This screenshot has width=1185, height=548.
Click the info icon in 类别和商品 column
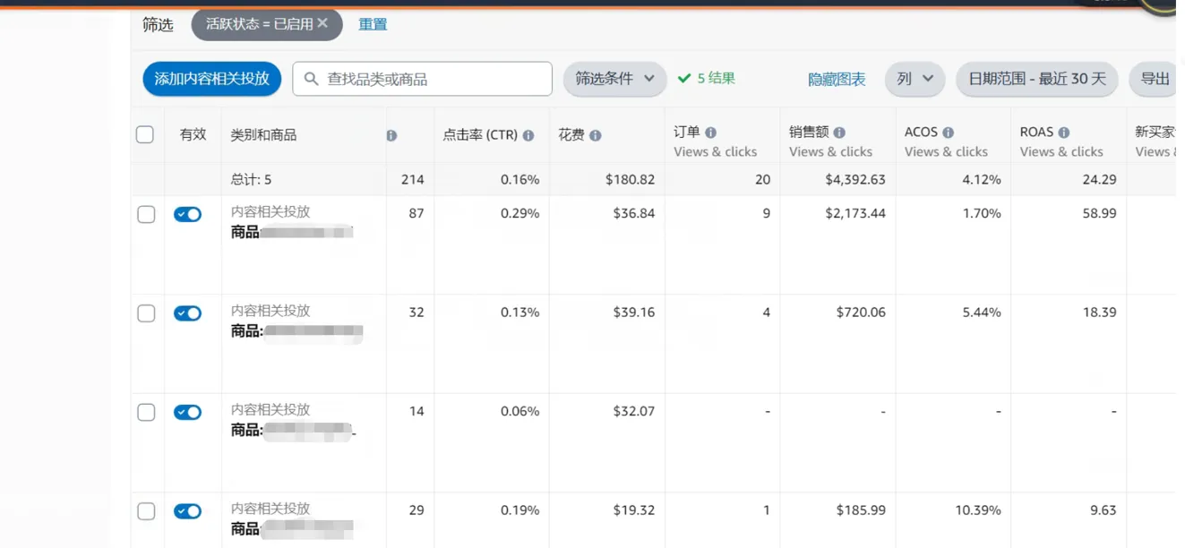click(391, 134)
